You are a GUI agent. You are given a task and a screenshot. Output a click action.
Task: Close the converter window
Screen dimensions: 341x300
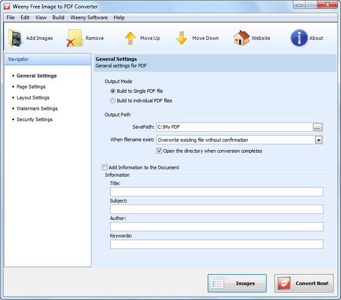pos(327,5)
